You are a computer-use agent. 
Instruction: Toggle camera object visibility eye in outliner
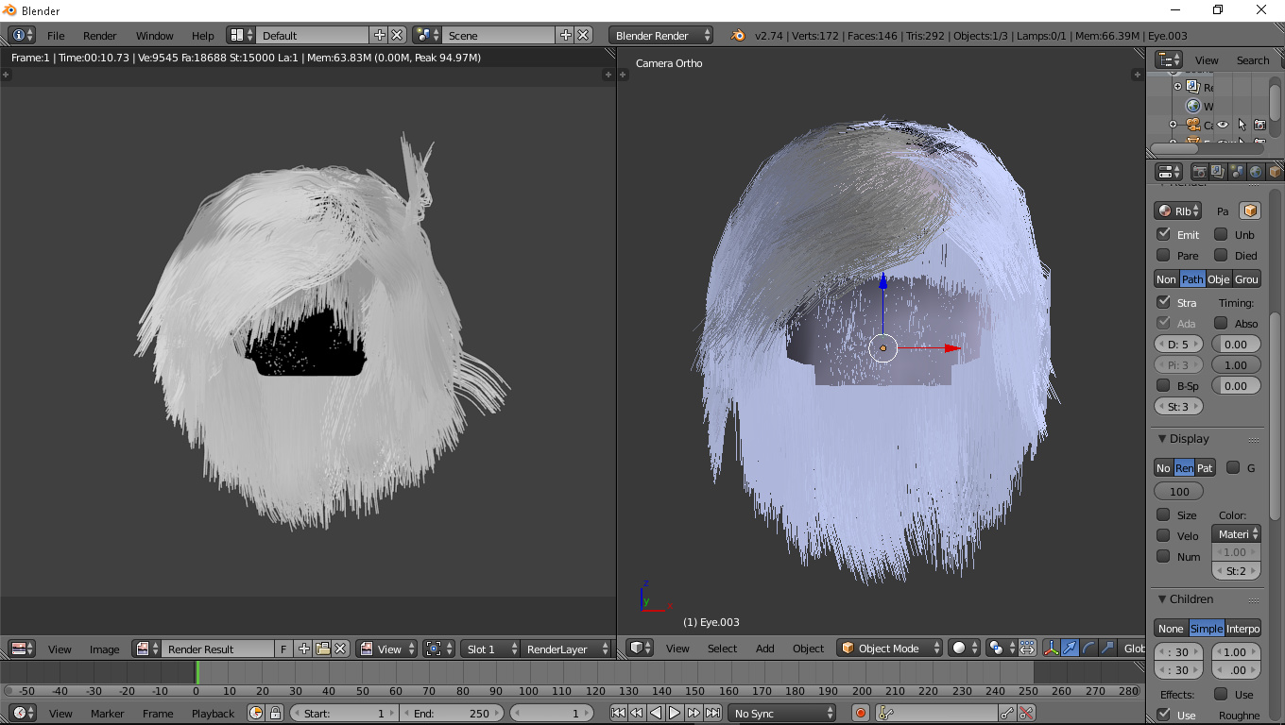[1222, 125]
